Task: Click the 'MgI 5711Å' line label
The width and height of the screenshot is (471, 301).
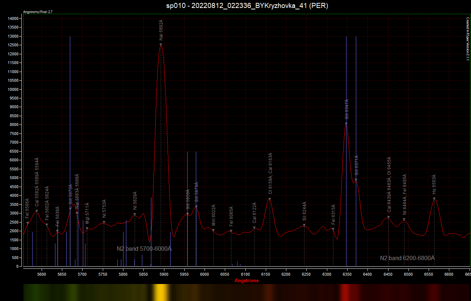Action: coord(88,213)
